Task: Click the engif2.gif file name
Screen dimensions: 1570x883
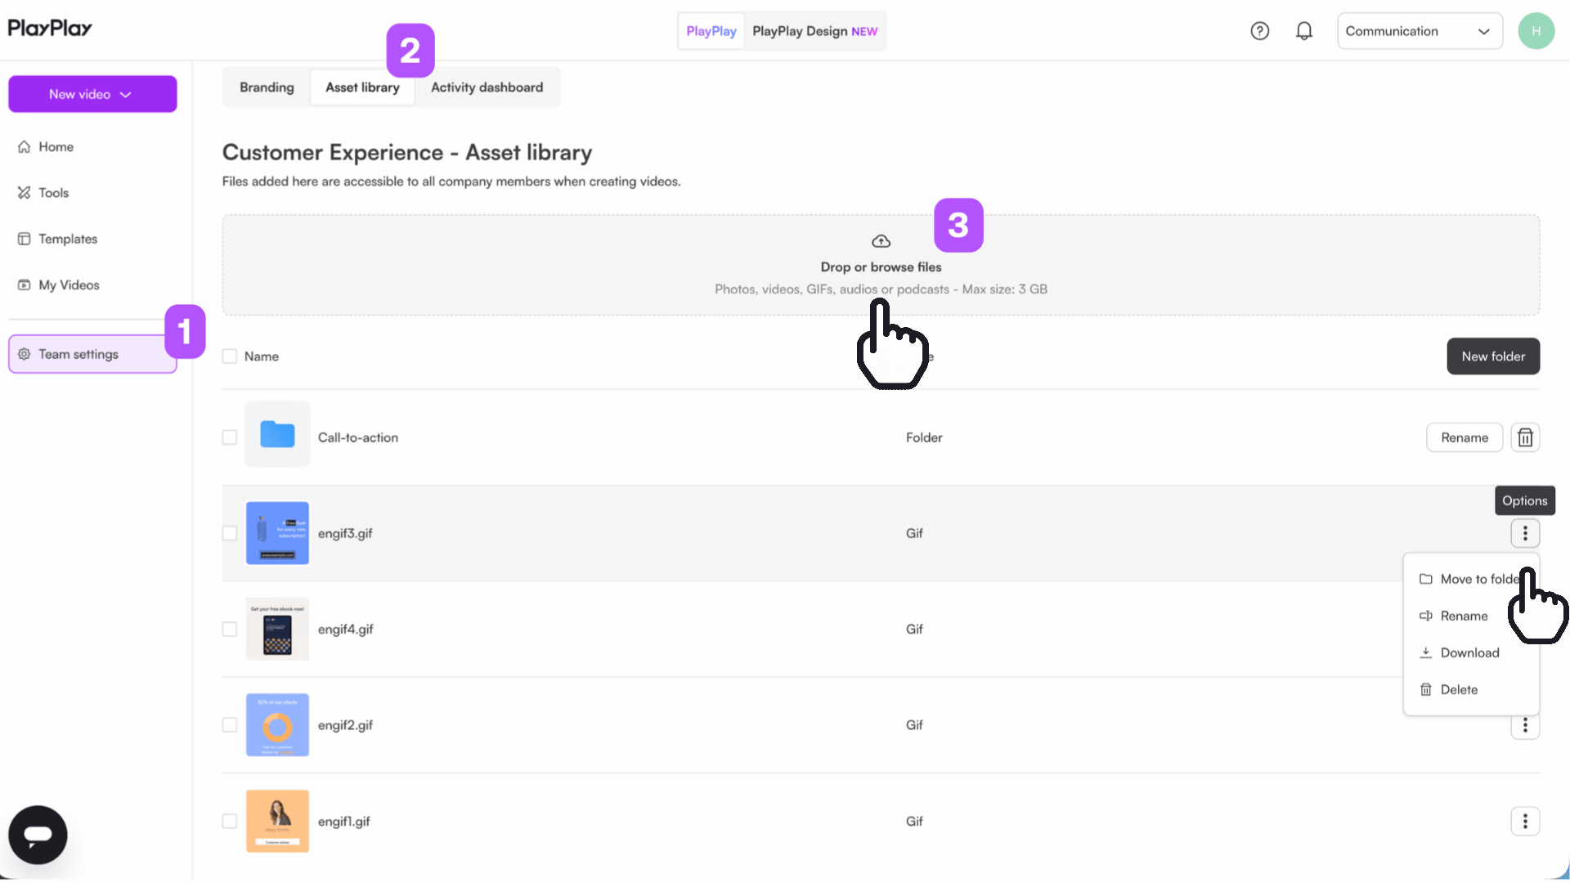Action: coord(345,725)
